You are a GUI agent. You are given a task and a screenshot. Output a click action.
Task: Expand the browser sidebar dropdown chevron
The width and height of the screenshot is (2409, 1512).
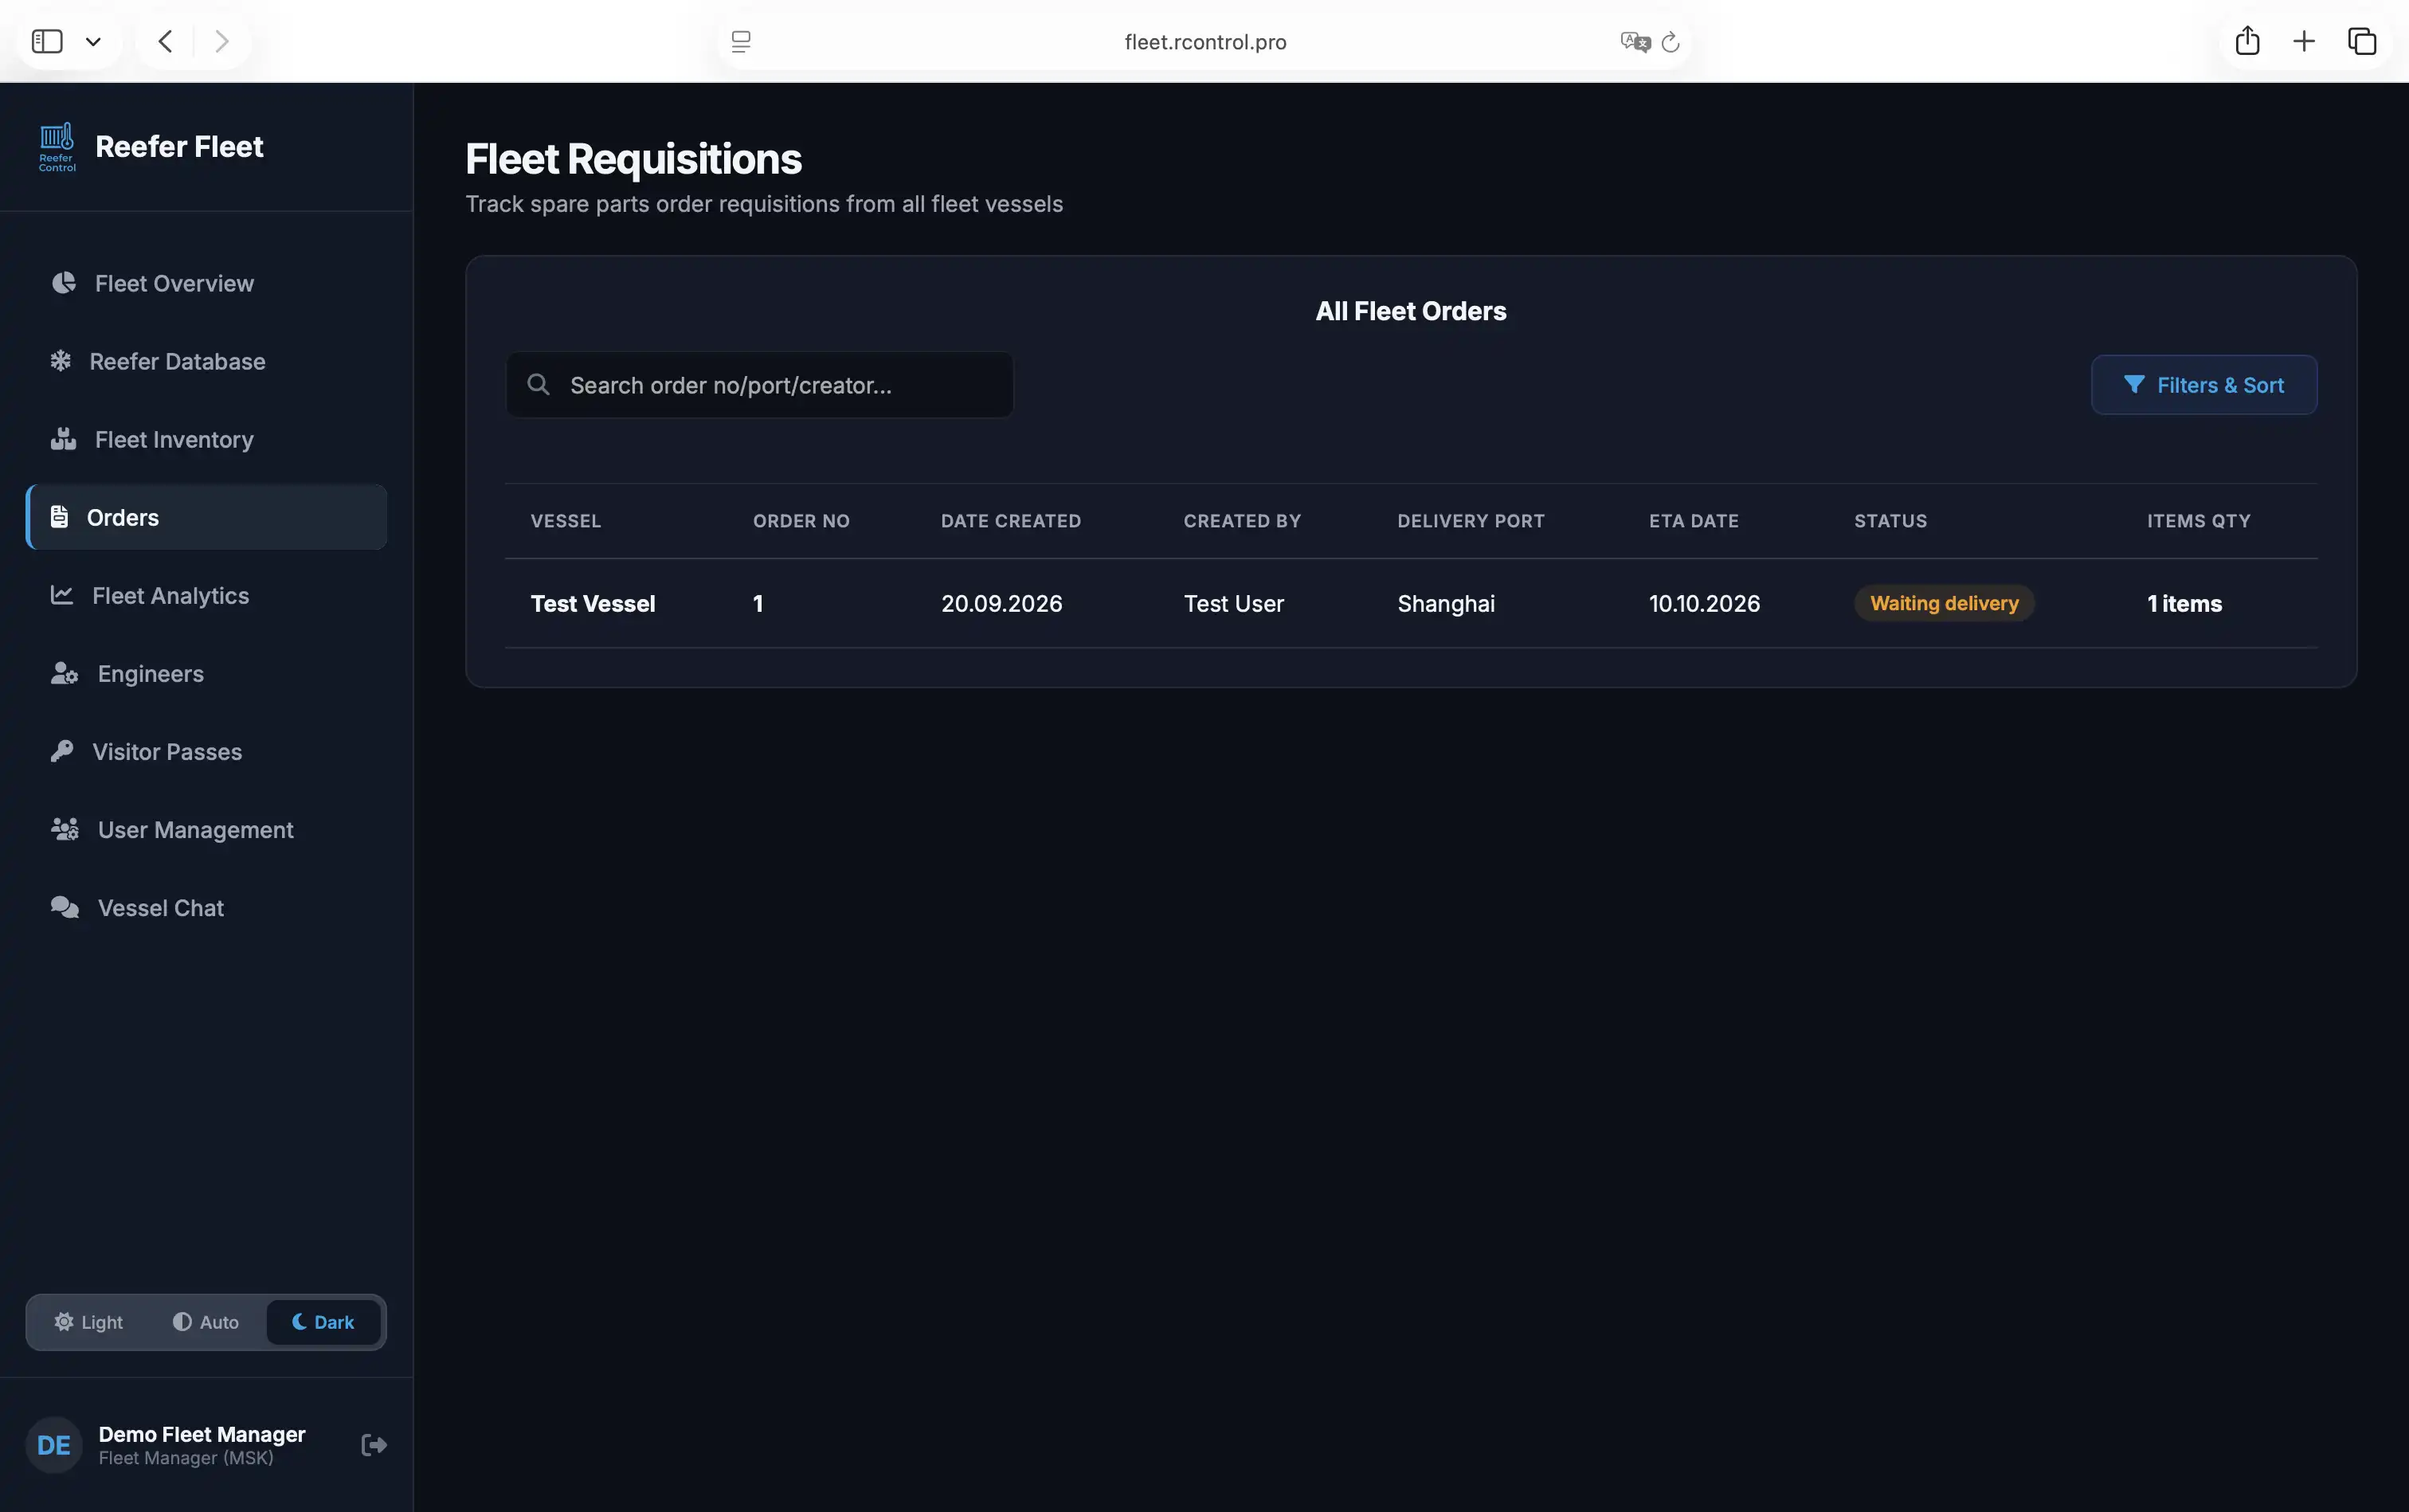(x=93, y=42)
